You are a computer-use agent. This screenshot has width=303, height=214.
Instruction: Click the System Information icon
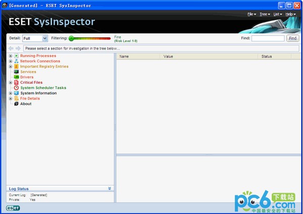point(16,93)
